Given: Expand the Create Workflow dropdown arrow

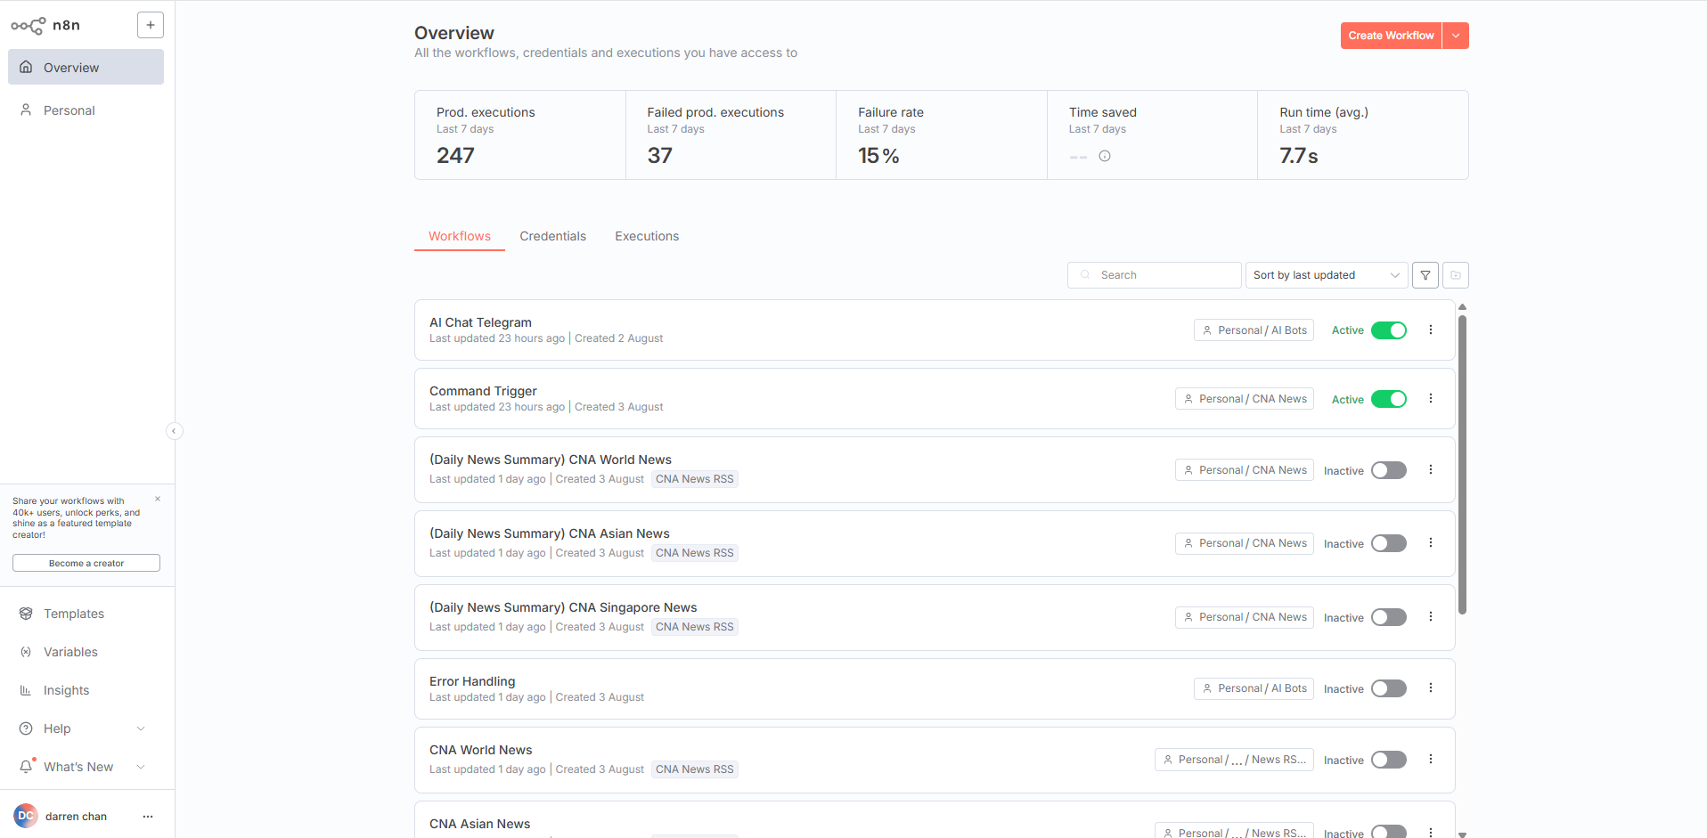Looking at the screenshot, I should [1455, 36].
